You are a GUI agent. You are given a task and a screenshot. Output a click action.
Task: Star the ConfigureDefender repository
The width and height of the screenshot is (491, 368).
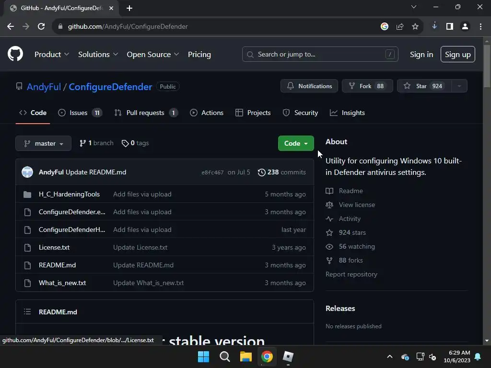coord(424,86)
